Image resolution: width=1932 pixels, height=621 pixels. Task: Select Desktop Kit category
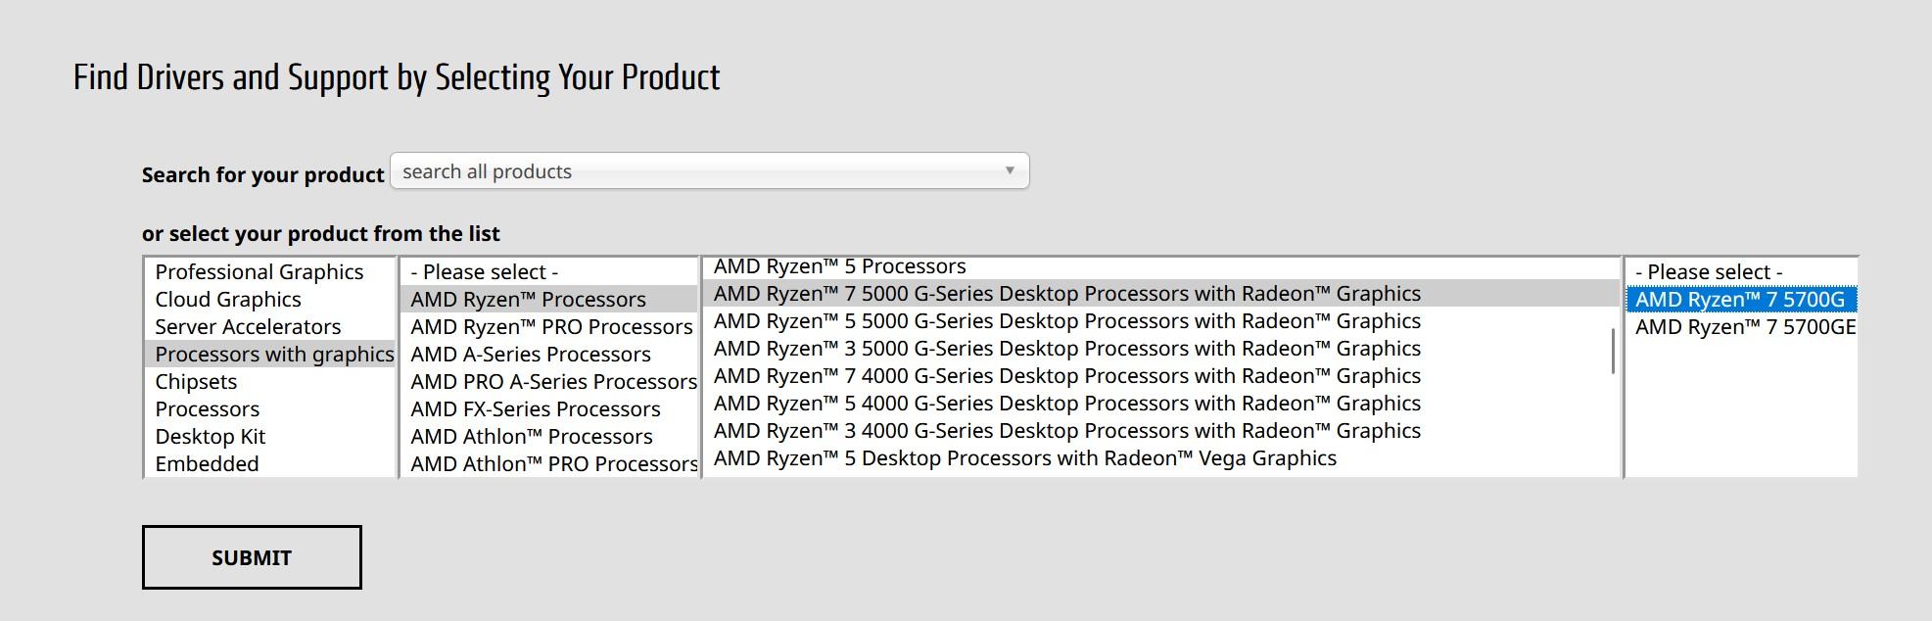point(211,437)
